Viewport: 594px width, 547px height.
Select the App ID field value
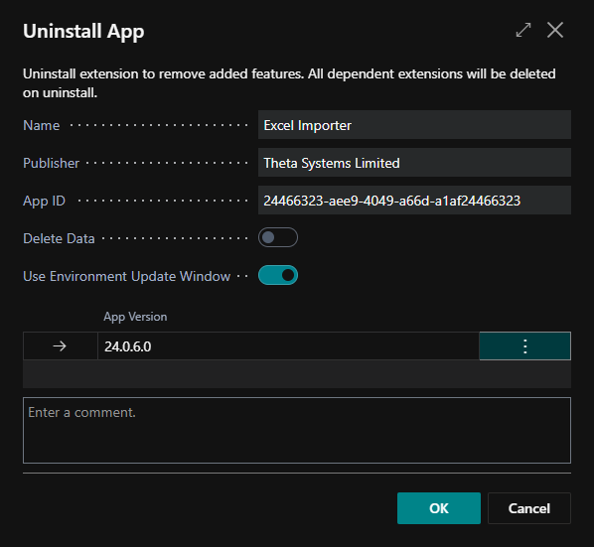point(414,201)
